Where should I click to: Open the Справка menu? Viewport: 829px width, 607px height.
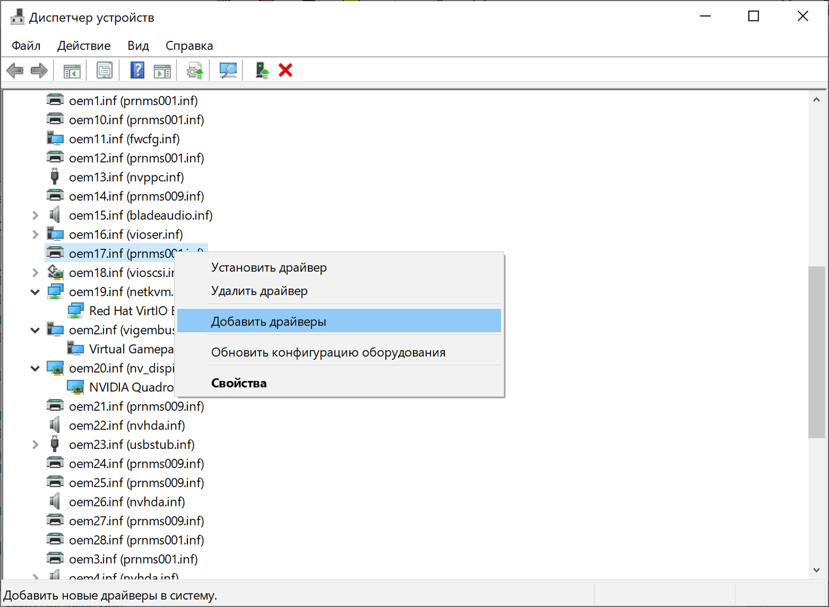189,45
